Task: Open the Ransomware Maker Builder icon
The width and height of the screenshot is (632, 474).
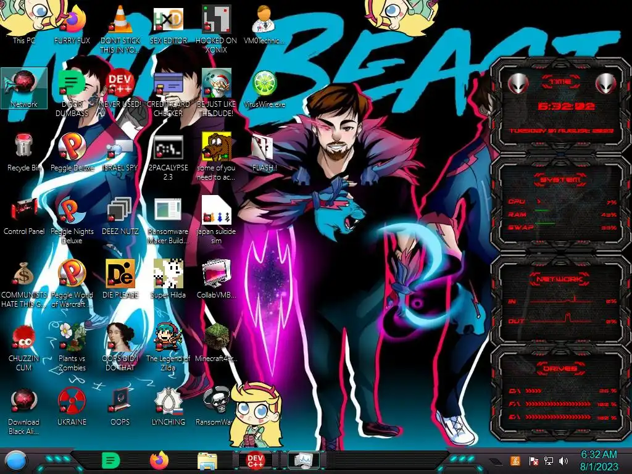Action: tap(168, 220)
